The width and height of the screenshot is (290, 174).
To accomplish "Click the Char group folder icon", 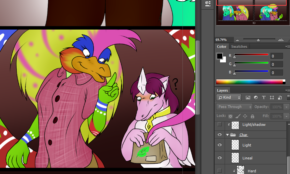I will pyautogui.click(x=233, y=135).
